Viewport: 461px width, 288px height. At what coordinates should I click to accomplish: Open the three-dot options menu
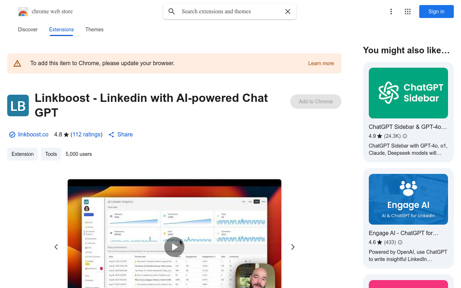pyautogui.click(x=391, y=12)
